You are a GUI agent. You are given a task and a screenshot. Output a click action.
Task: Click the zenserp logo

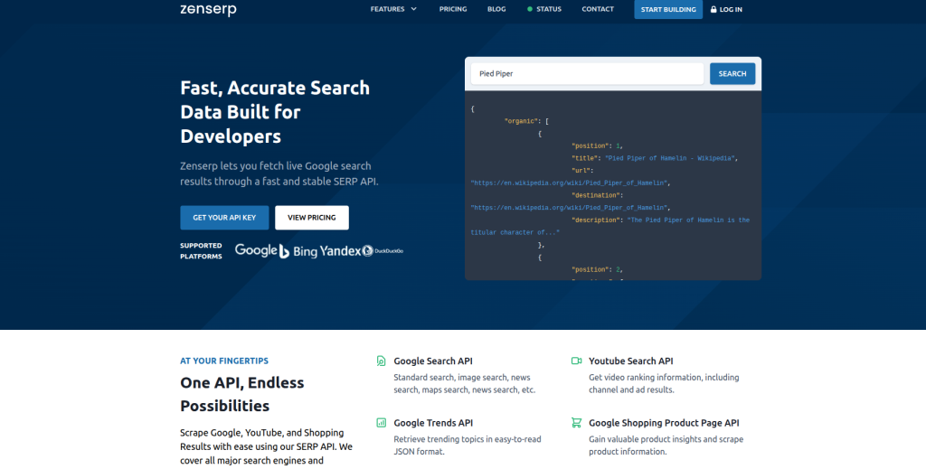click(x=208, y=9)
